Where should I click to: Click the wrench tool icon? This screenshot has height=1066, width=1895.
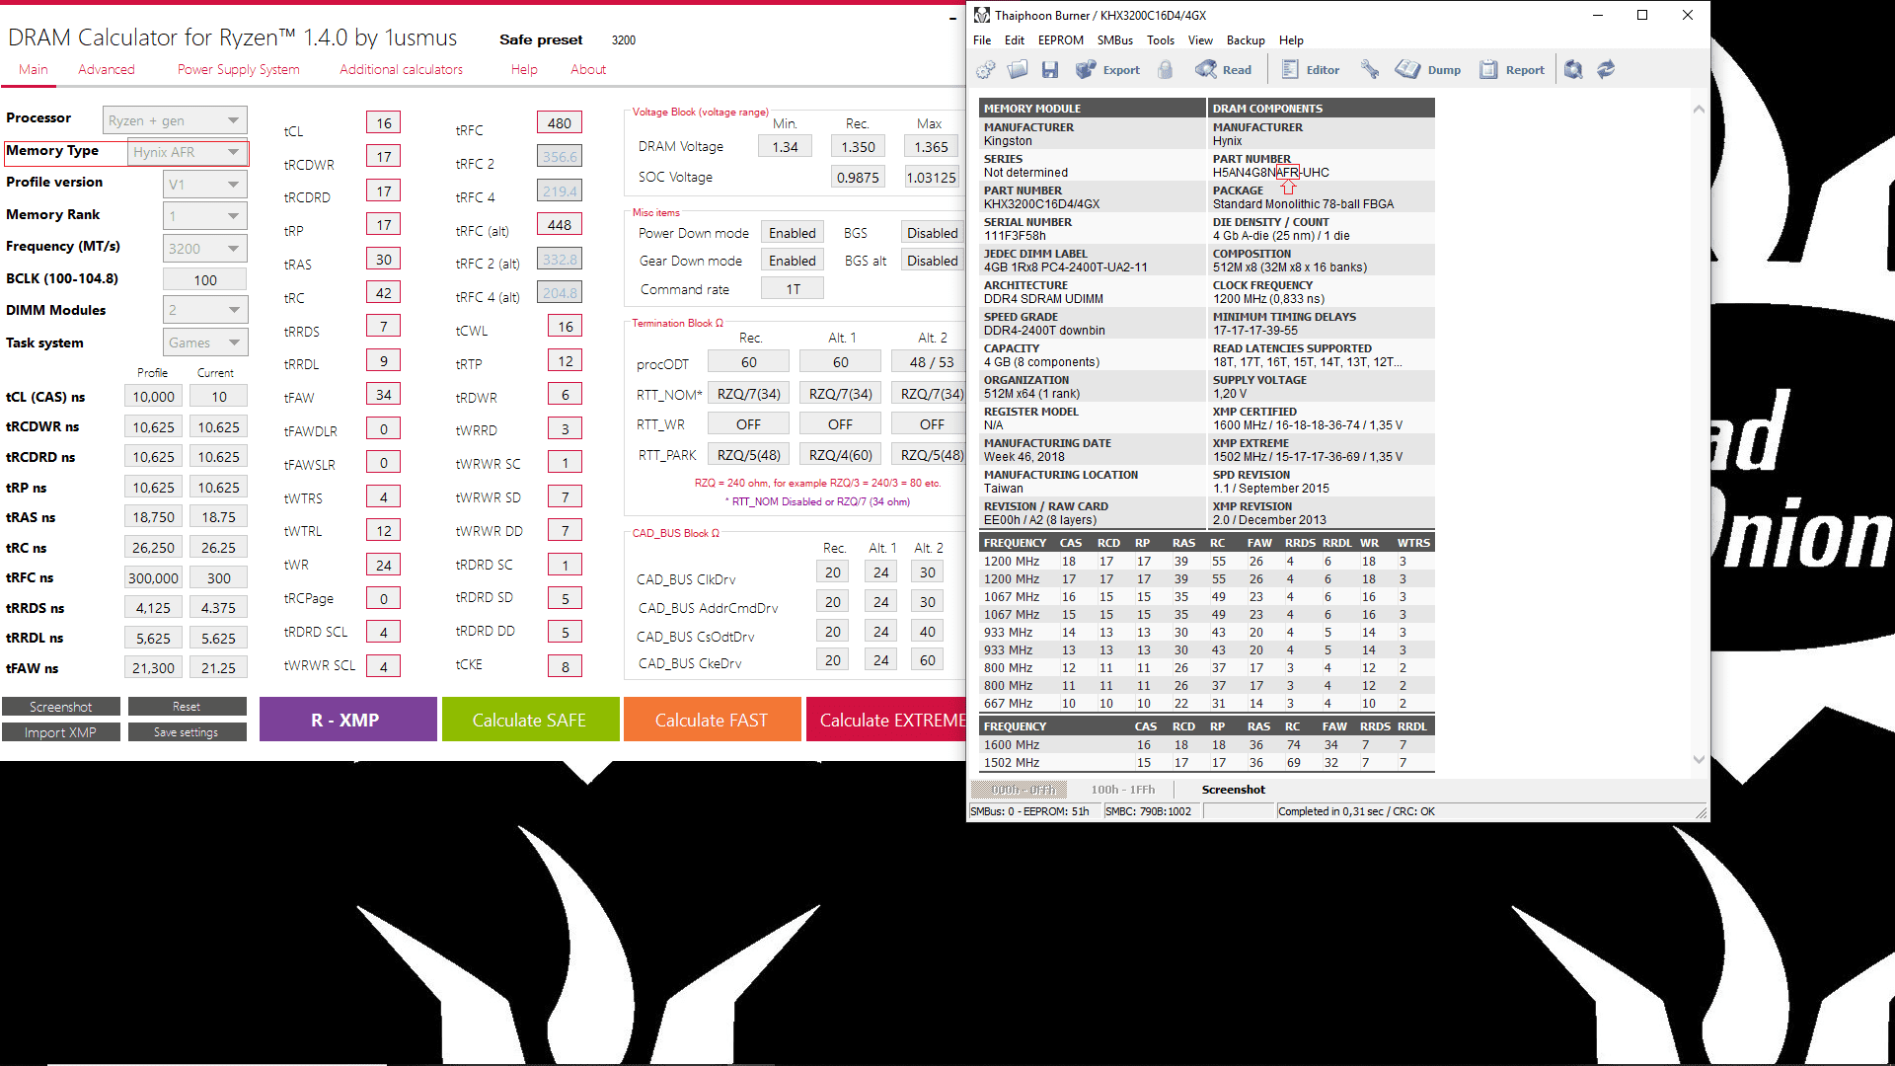point(1370,69)
